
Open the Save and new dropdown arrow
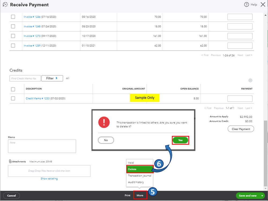(262, 196)
